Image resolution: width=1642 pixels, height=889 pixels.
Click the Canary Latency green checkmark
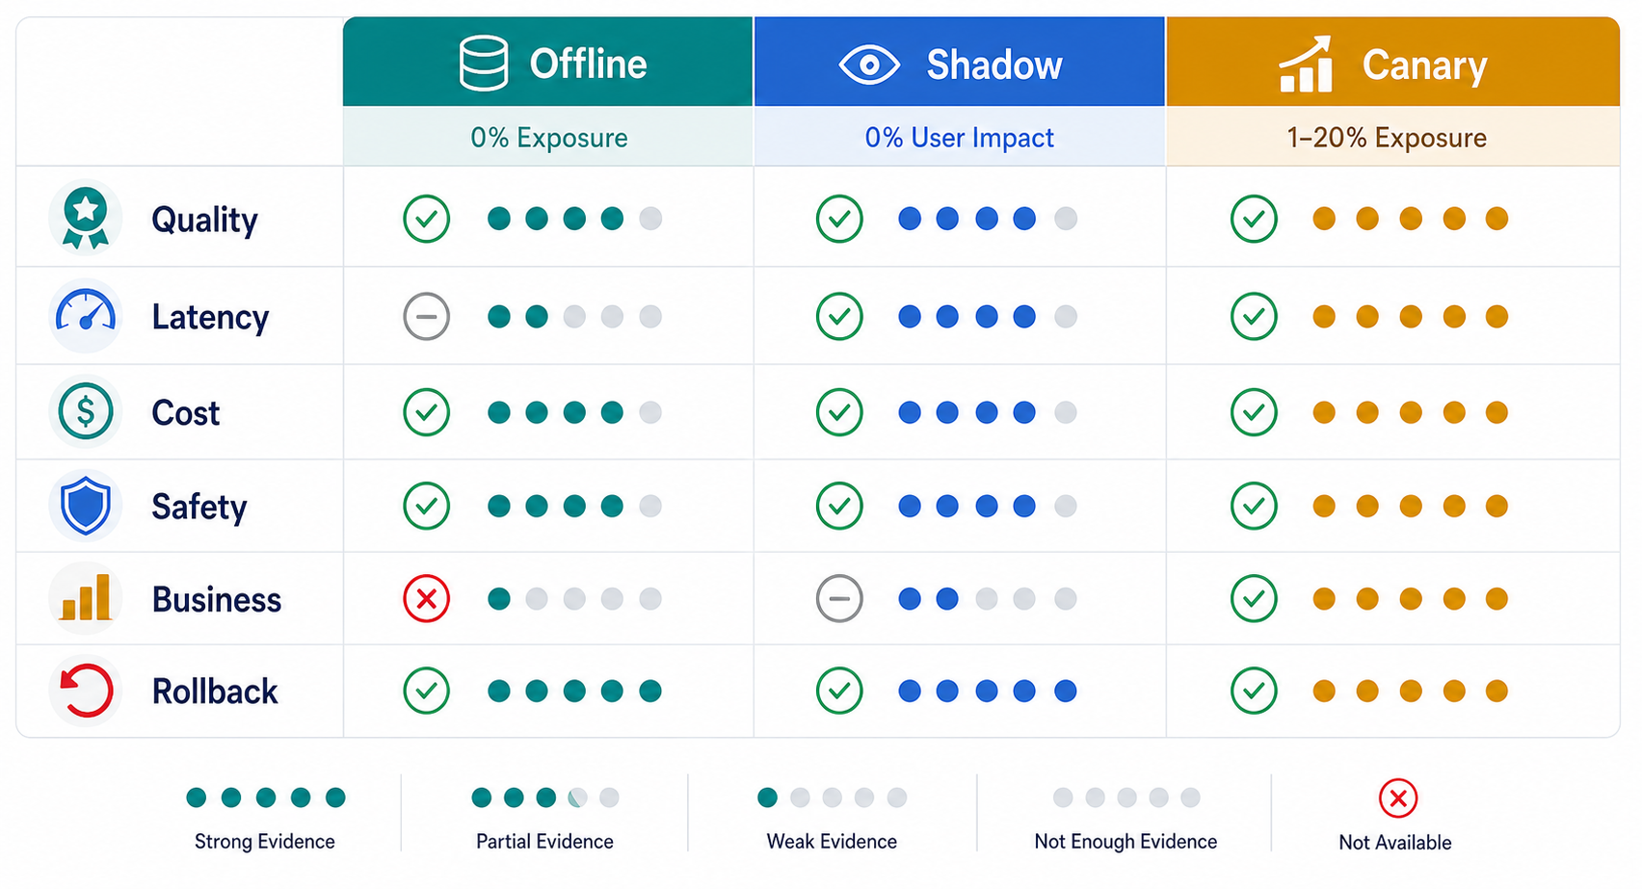(1254, 316)
